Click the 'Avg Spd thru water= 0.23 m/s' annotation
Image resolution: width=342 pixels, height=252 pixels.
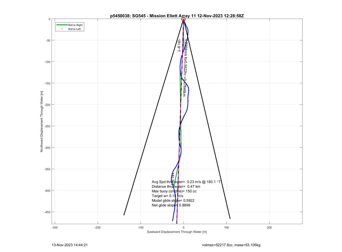[187, 182]
